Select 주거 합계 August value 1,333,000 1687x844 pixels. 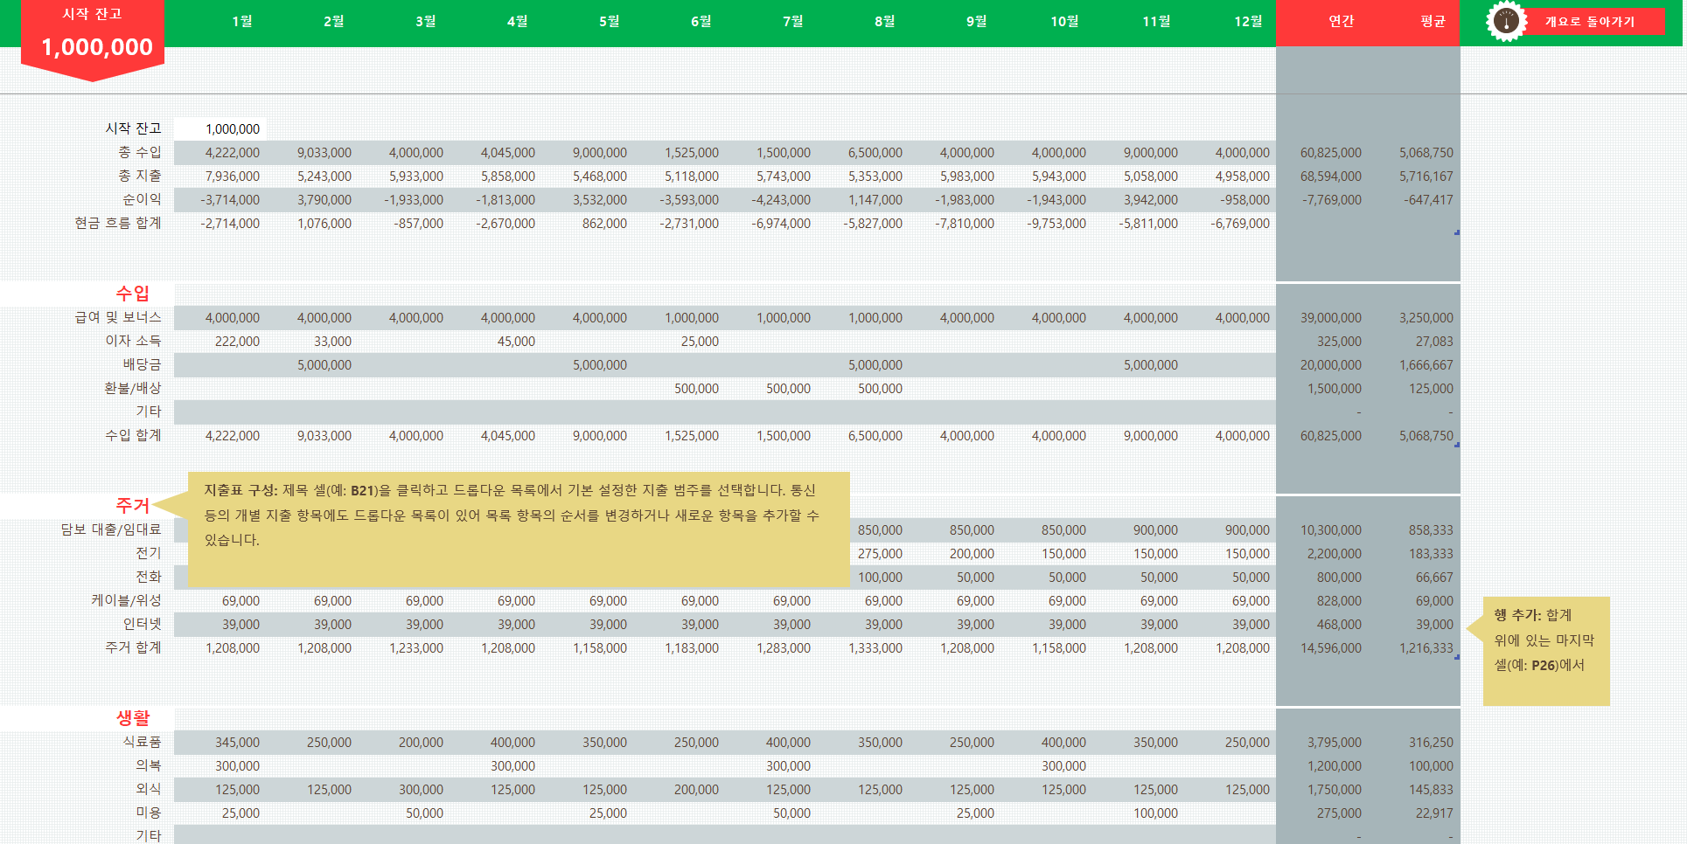875,648
